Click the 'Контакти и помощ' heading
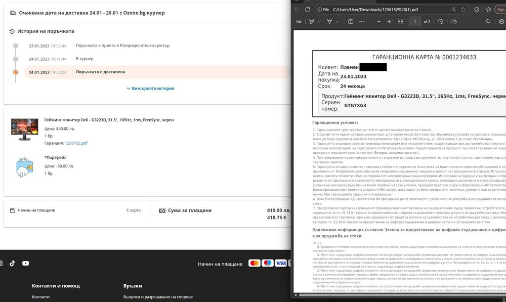 [56, 286]
